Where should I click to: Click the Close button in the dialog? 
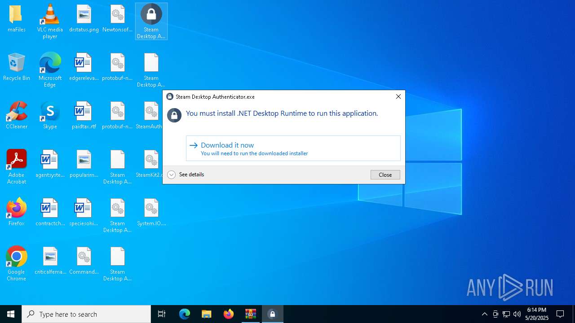(x=385, y=175)
